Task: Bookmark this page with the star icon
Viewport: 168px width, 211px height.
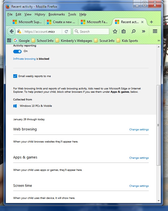Action: click(115, 31)
